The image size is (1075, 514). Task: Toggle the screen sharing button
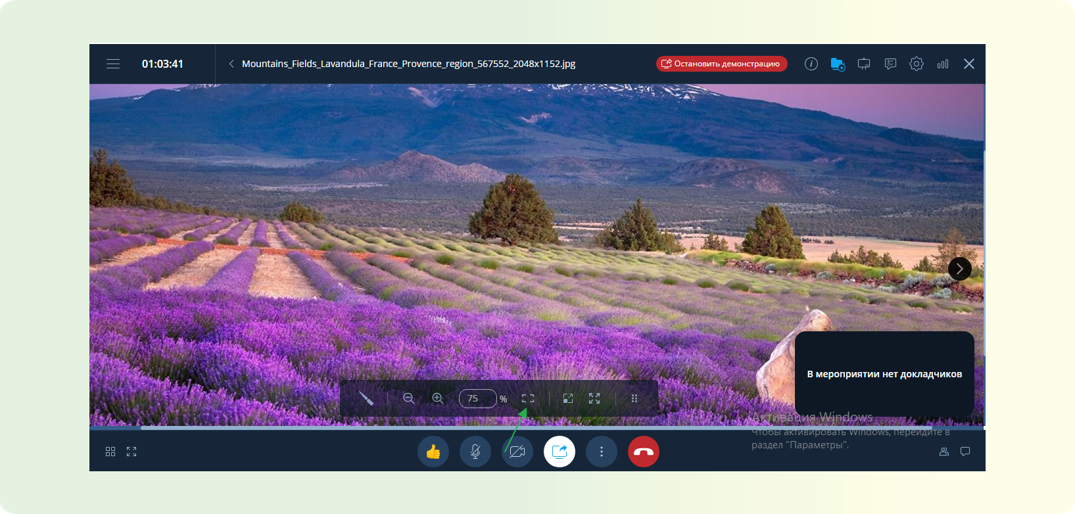[x=560, y=452]
